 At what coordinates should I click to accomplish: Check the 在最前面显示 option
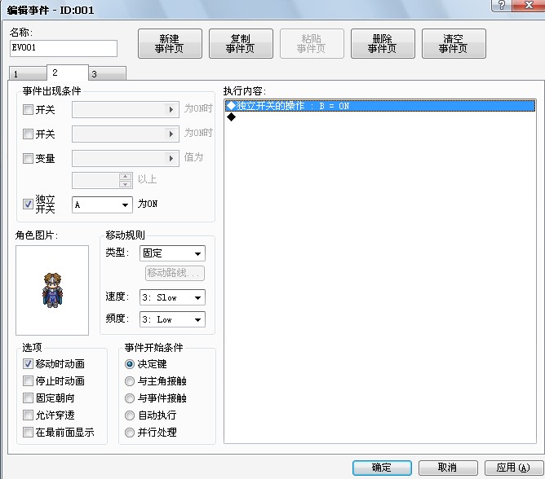point(28,432)
